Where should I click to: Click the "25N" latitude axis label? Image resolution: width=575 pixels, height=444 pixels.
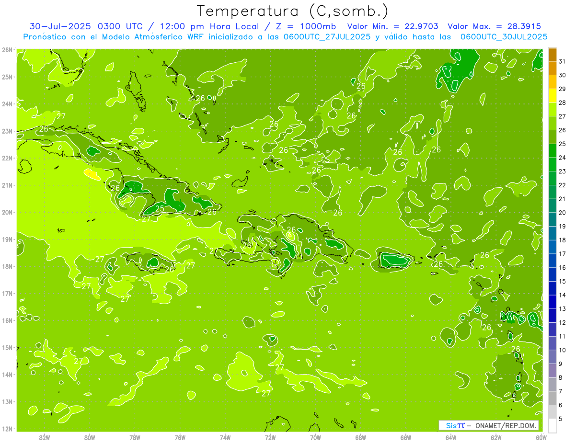[x=7, y=77]
